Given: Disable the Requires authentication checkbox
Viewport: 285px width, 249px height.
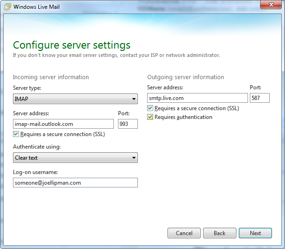Looking at the screenshot, I should coord(150,118).
